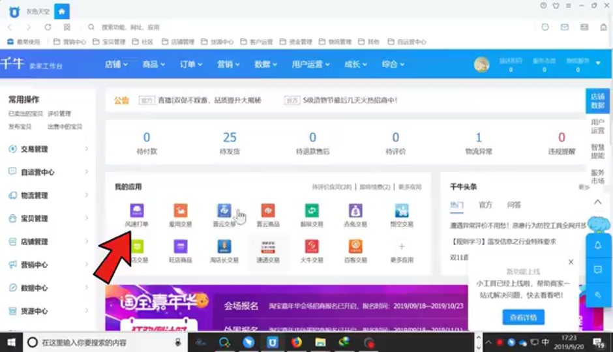The width and height of the screenshot is (613, 352).
Task: Open the 更多应用 link in 我的应用 header
Action: tap(410, 186)
